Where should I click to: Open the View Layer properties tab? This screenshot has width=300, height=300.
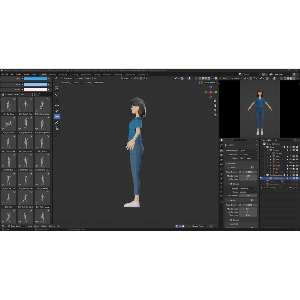[x=221, y=160]
